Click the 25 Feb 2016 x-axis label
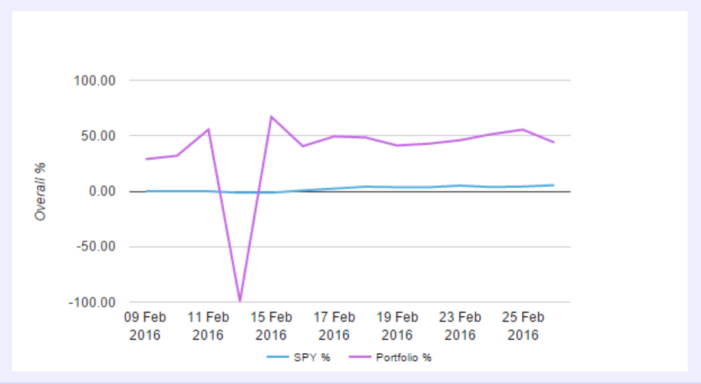The image size is (701, 384). tap(523, 326)
